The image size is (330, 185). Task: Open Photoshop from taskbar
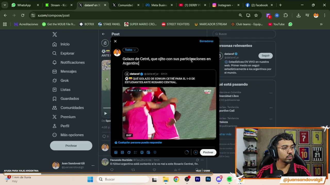click(208, 179)
